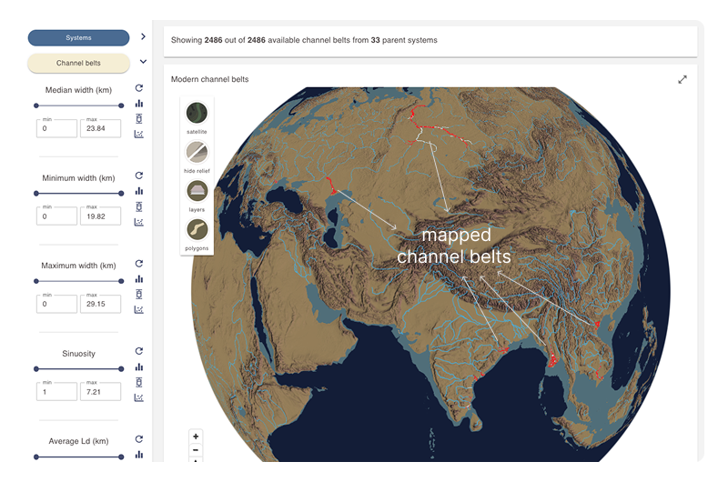The height and width of the screenshot is (482, 728).
Task: Show Sinuosity scatter plot
Action: coord(139,397)
